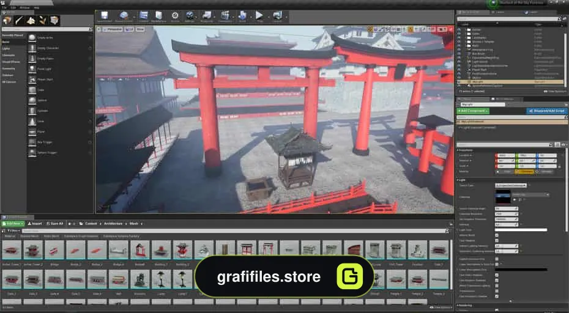This screenshot has height=313, width=569.
Task: Select the Place mode icon
Action: click(7, 20)
